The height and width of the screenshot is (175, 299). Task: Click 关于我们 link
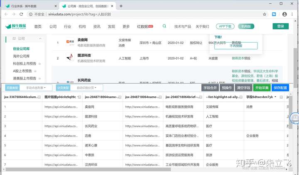click(202, 26)
